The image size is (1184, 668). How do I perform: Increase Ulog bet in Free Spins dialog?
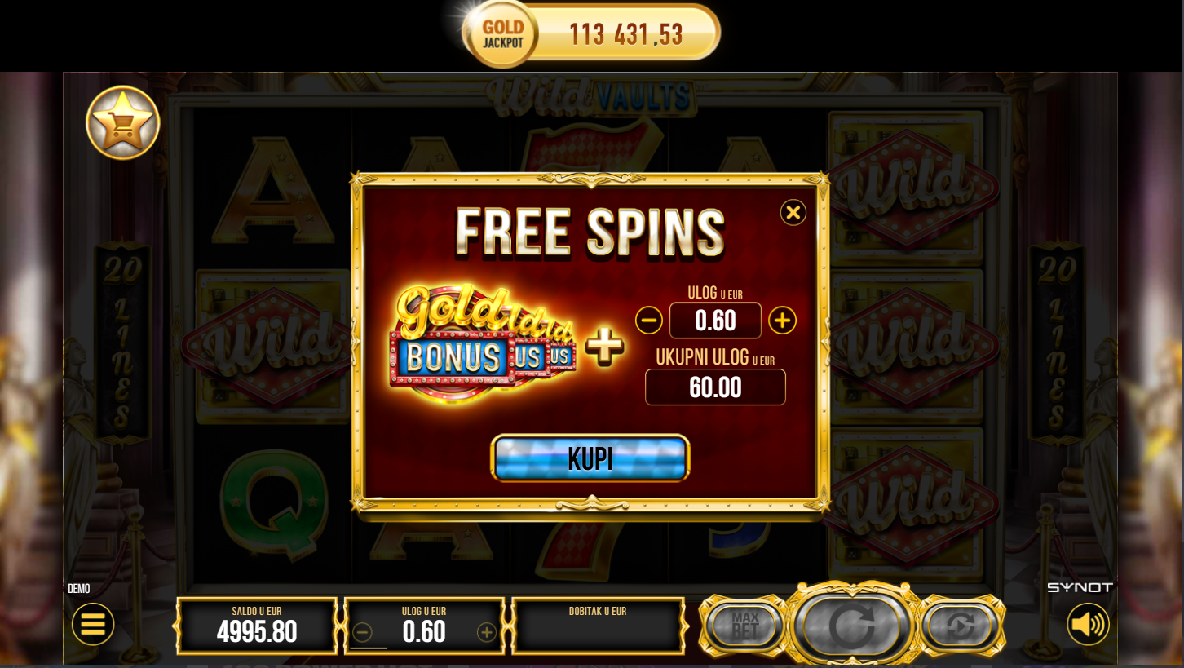782,321
